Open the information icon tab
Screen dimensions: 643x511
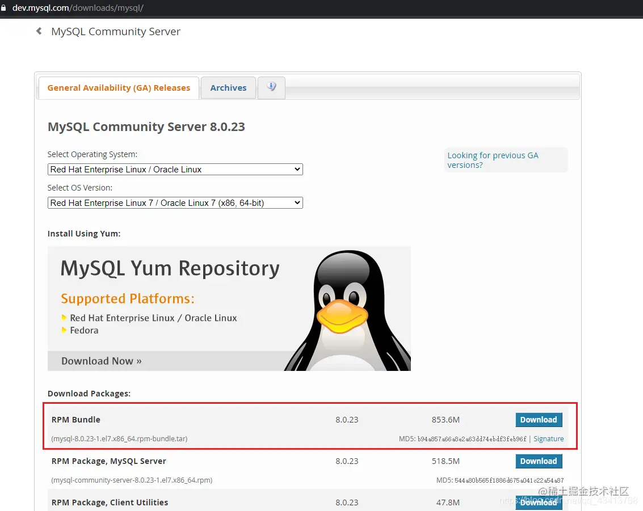[271, 87]
